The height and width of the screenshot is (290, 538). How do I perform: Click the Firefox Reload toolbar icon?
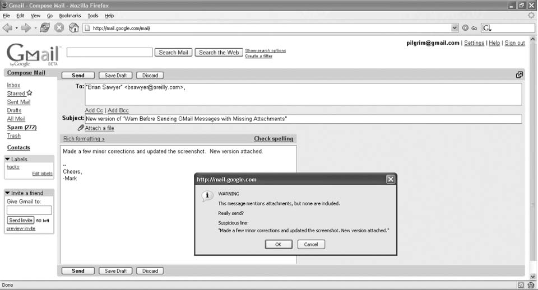44,27
